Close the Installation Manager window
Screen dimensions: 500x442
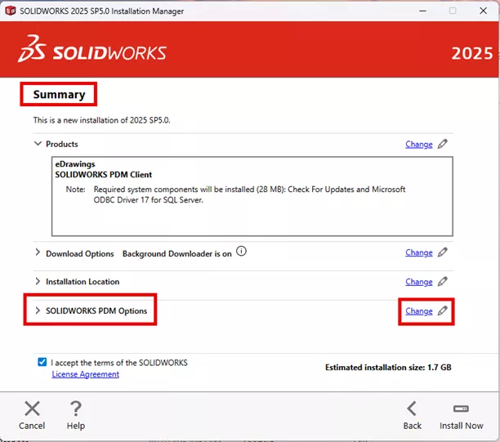point(483,11)
